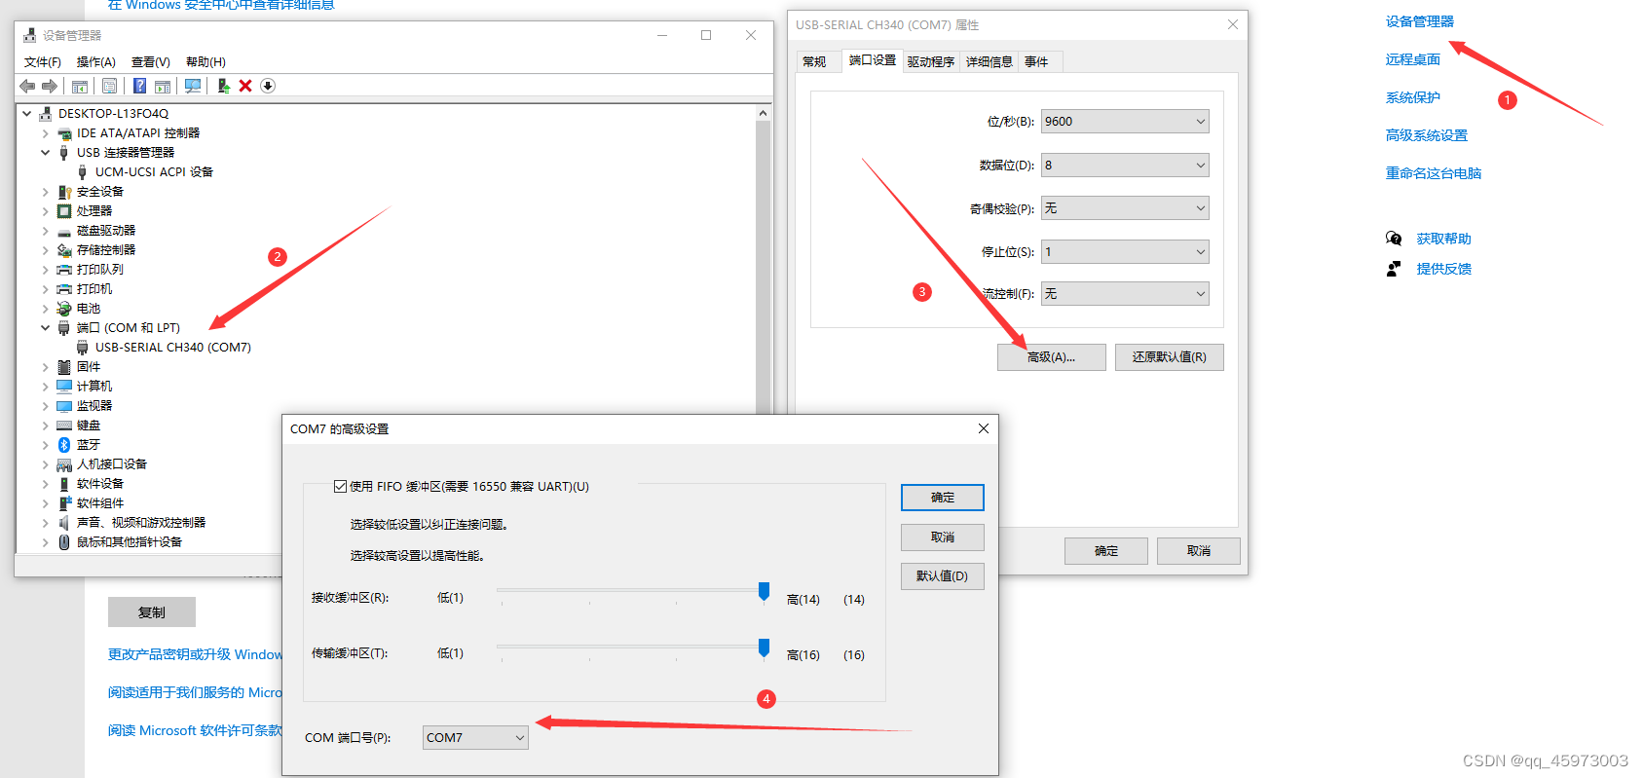Click the firmware (固件) category icon
This screenshot has width=1643, height=778.
point(64,367)
